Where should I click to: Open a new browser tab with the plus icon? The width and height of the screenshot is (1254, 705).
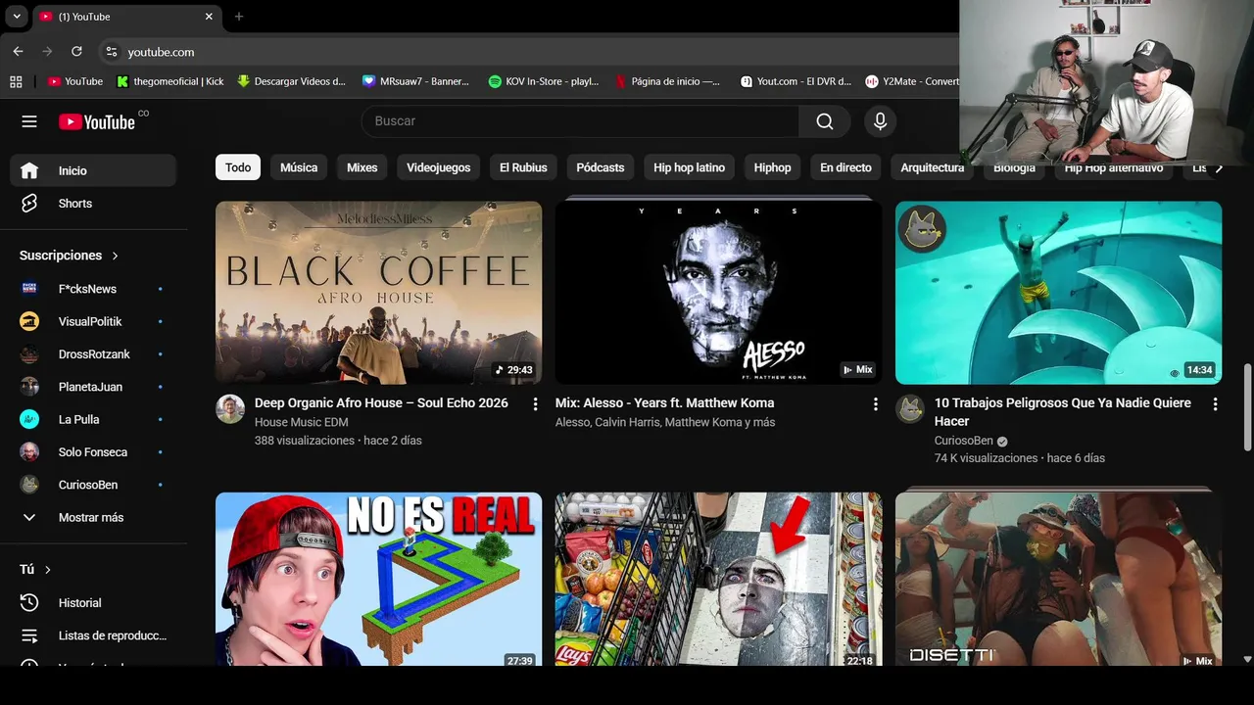click(x=239, y=17)
